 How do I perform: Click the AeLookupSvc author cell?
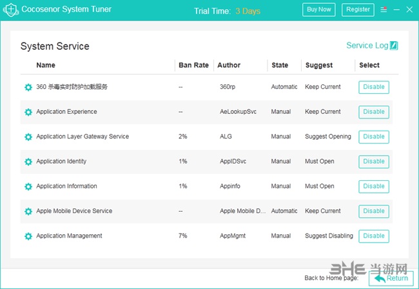pos(238,112)
